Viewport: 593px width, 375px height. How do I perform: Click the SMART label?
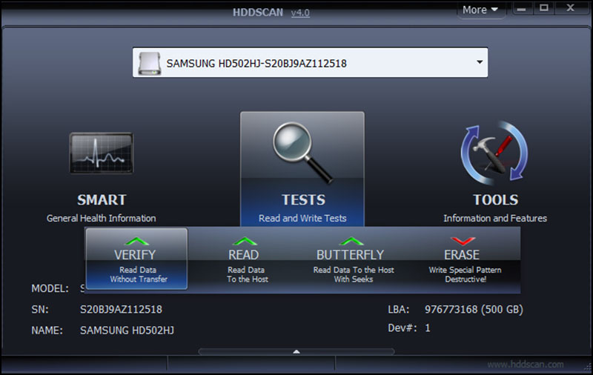point(102,200)
